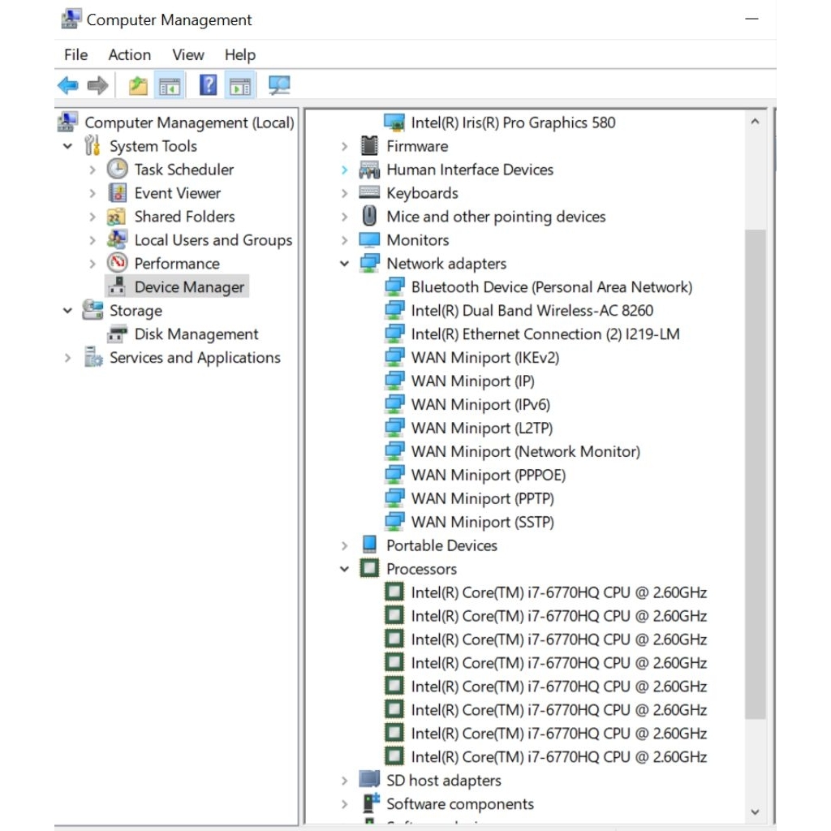Click Scan for hardware changes icon
Image resolution: width=831 pixels, height=831 pixels.
[279, 85]
